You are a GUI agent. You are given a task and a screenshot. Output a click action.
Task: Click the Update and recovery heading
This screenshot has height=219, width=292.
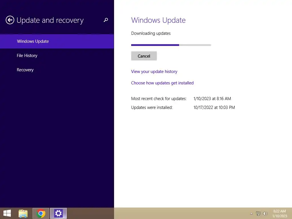[x=50, y=20]
